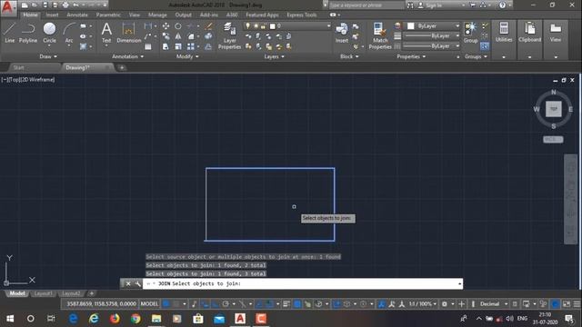Viewport: 582px width, 327px height.
Task: Click the Insert block button
Action: point(342,33)
